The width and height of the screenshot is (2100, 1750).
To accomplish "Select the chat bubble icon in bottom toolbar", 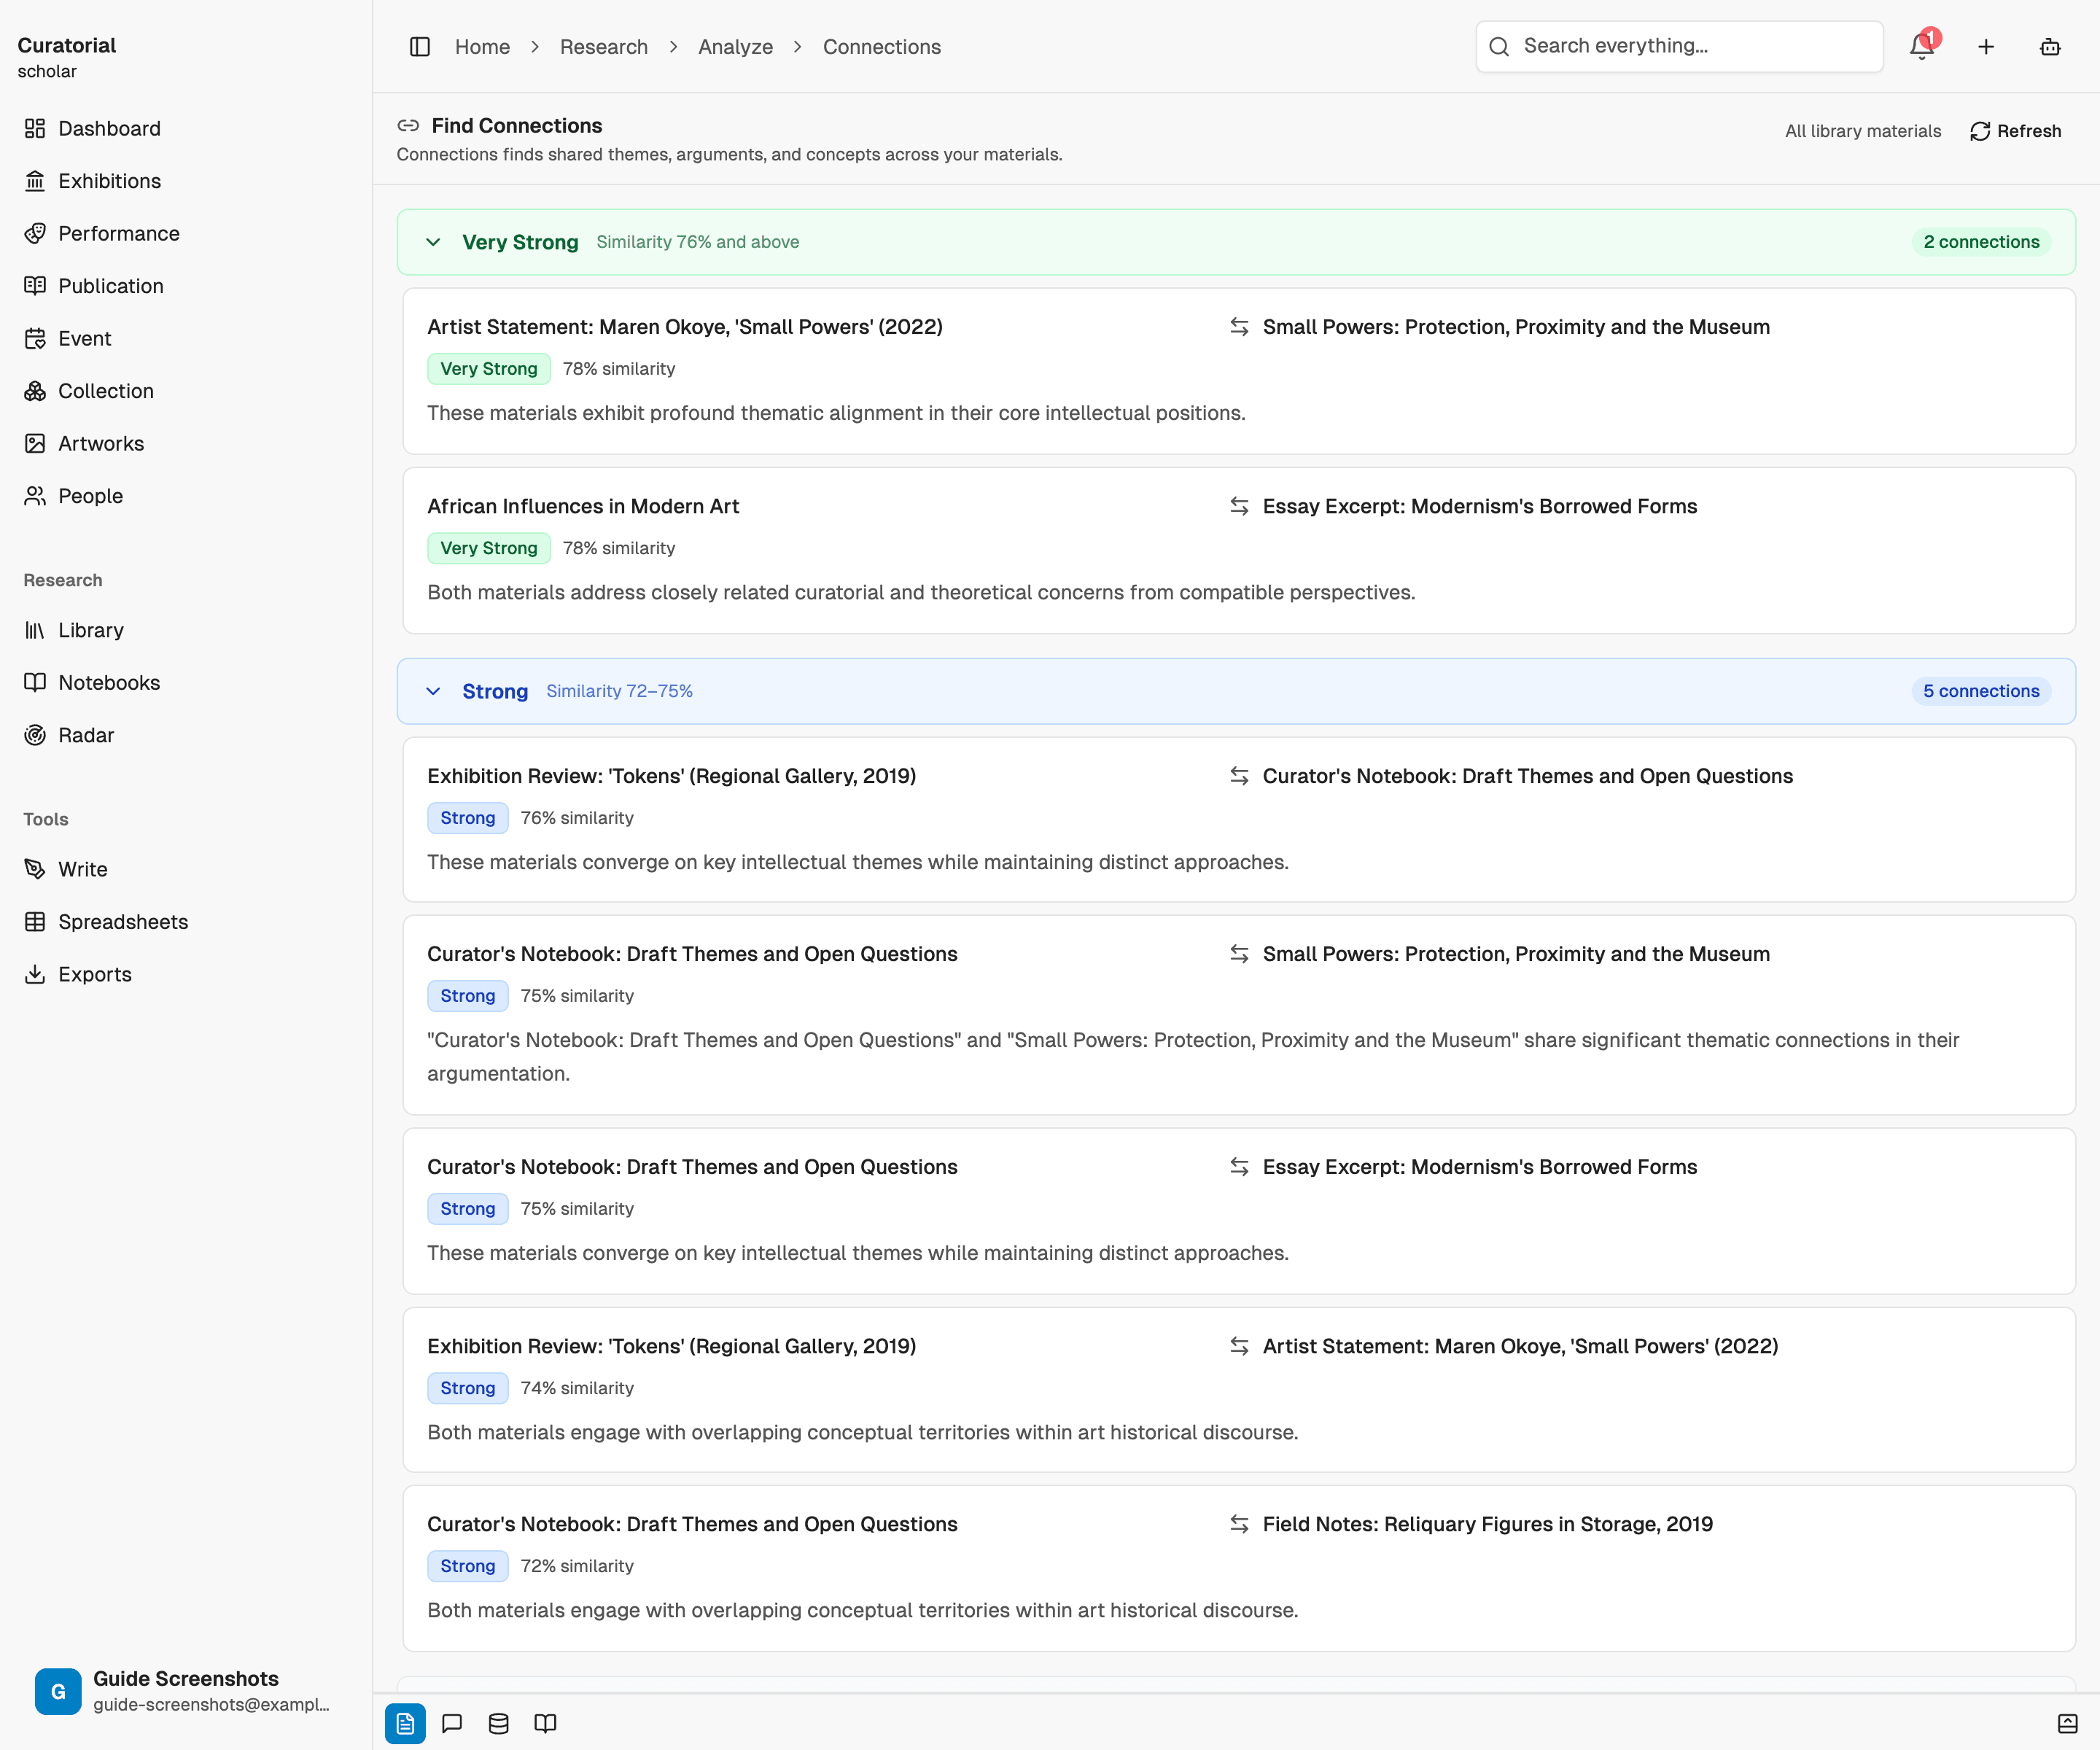I will 452,1723.
